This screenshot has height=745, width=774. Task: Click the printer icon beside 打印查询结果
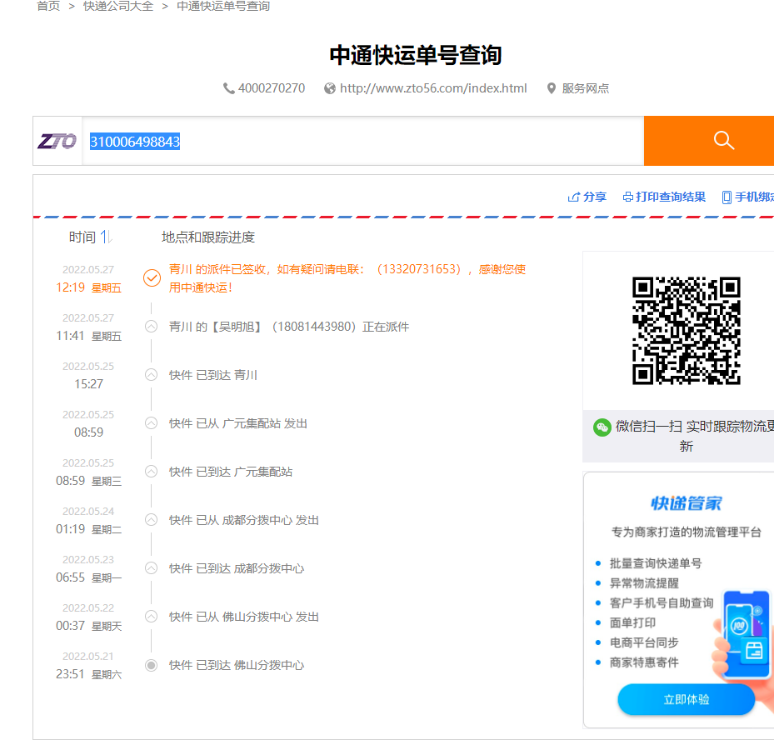point(628,197)
